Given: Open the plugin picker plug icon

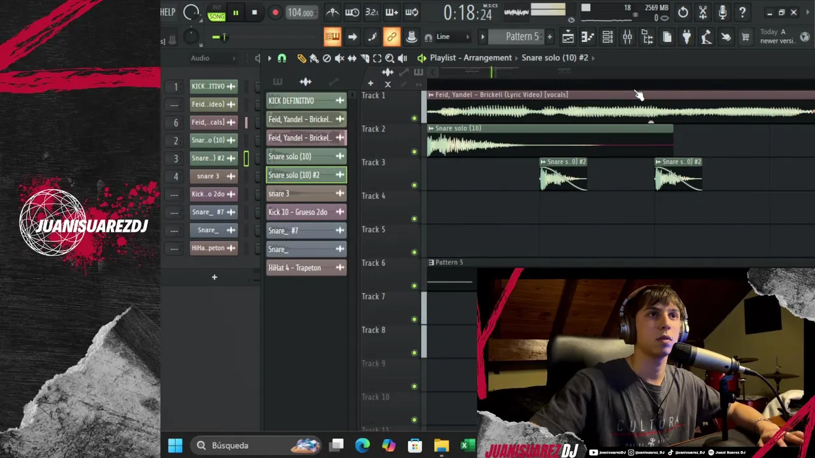Looking at the screenshot, I should [x=686, y=38].
